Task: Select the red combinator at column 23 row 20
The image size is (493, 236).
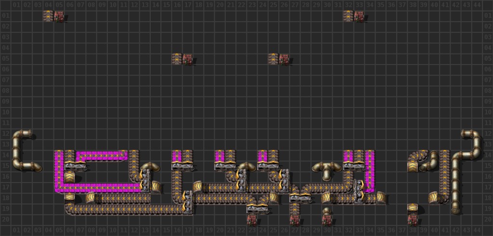Action: click(x=252, y=220)
